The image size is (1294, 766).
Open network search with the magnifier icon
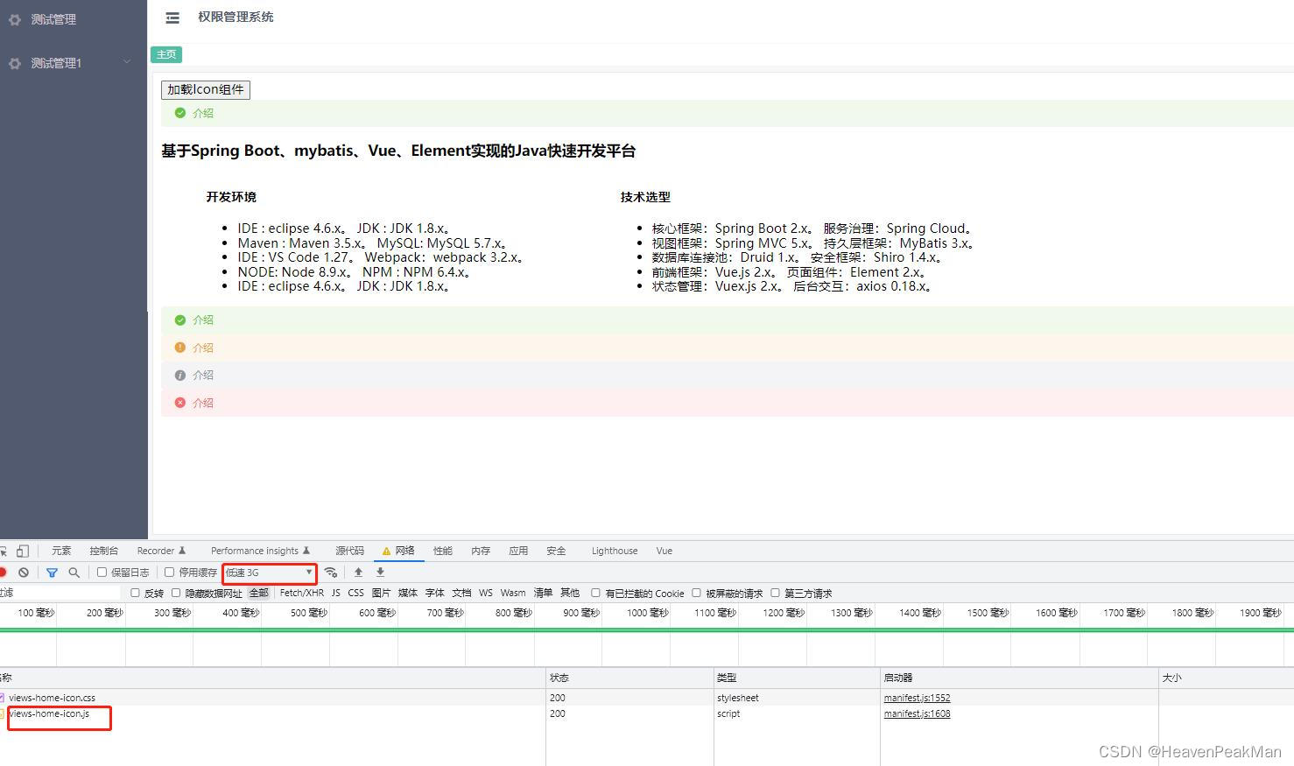tap(74, 573)
